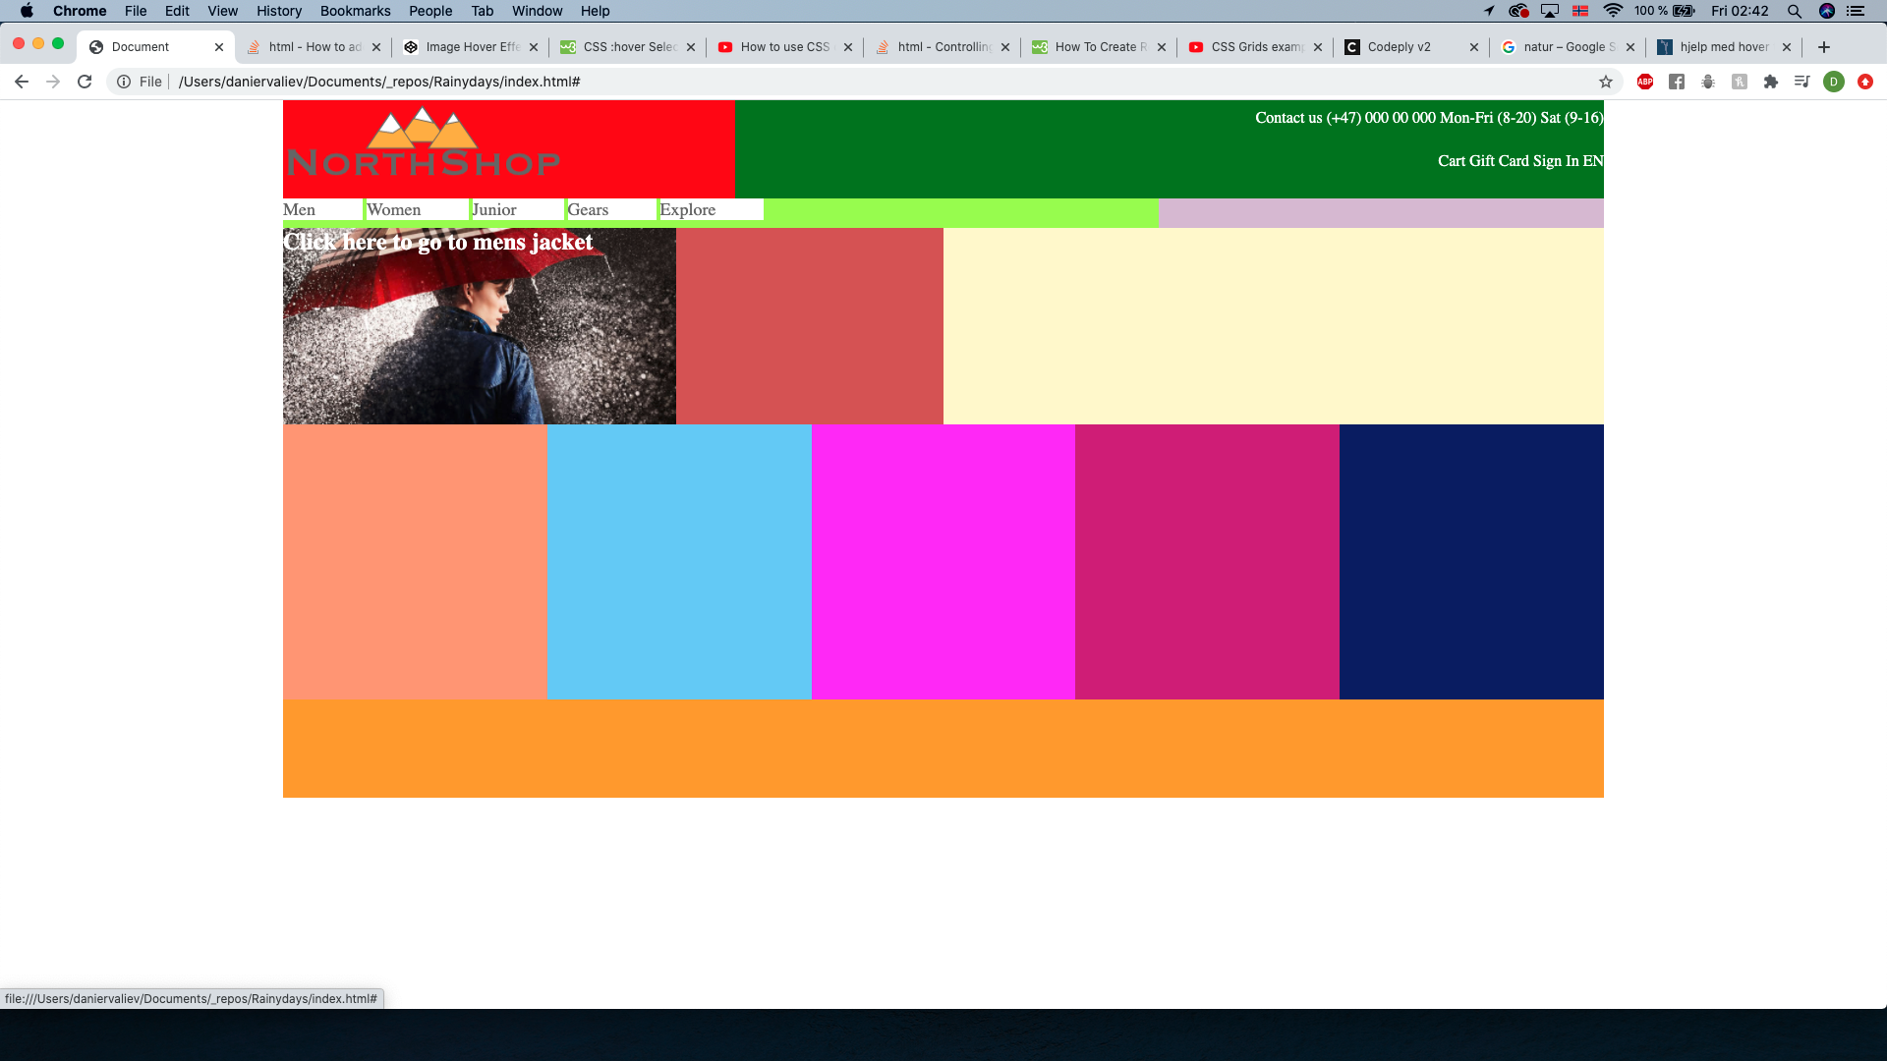This screenshot has width=1887, height=1061.
Task: Open the AdBlock Plus extension icon
Action: pyautogui.click(x=1645, y=82)
